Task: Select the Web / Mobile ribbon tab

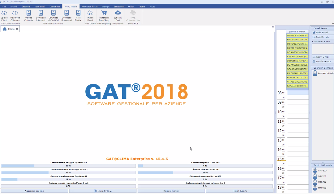Action: [x=71, y=6]
